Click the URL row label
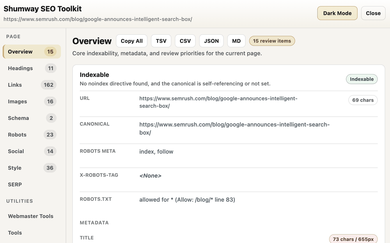The image size is (390, 243). point(85,98)
